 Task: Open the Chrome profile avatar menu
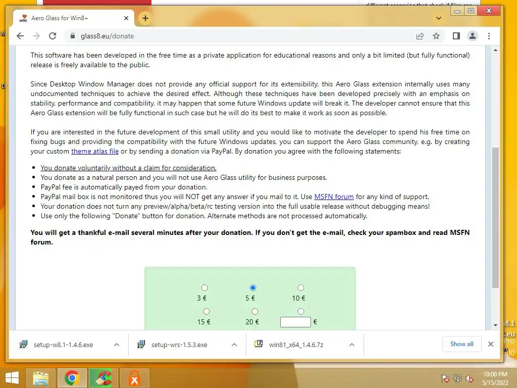tap(473, 36)
